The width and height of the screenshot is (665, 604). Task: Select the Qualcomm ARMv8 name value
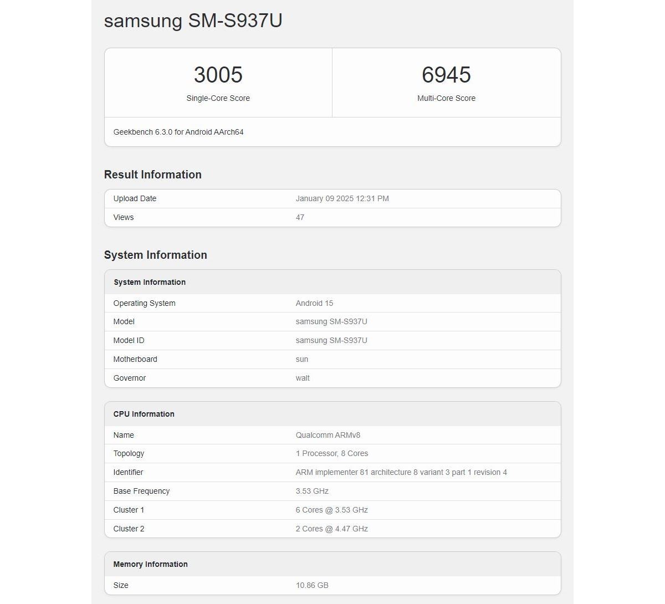pyautogui.click(x=328, y=435)
